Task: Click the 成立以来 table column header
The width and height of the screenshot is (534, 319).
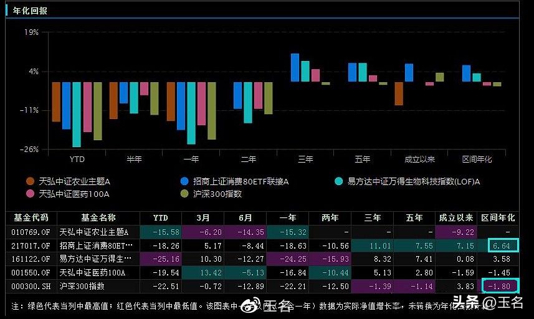Action: click(x=456, y=218)
